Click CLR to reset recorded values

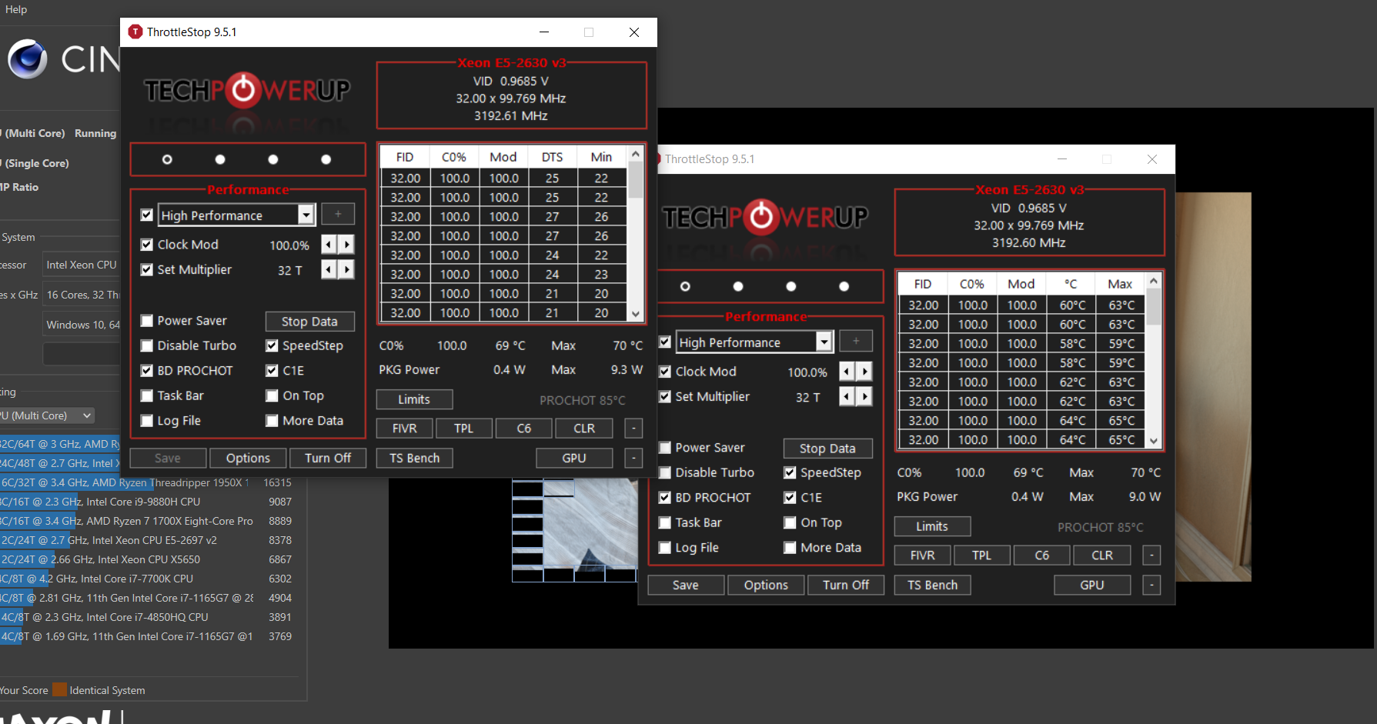point(584,428)
